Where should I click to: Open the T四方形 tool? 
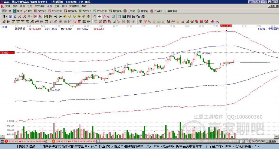tap(85, 11)
